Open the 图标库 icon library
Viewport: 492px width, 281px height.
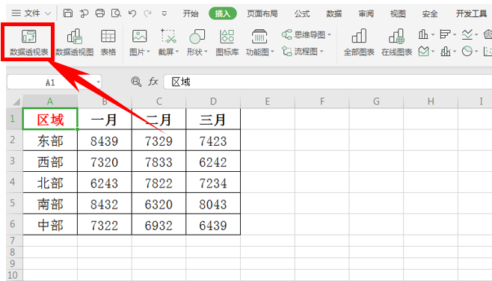[227, 43]
